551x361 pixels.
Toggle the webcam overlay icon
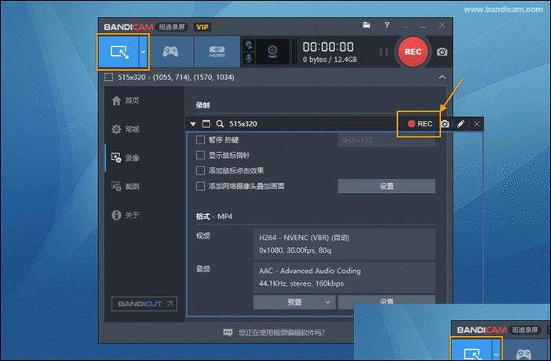point(272,52)
